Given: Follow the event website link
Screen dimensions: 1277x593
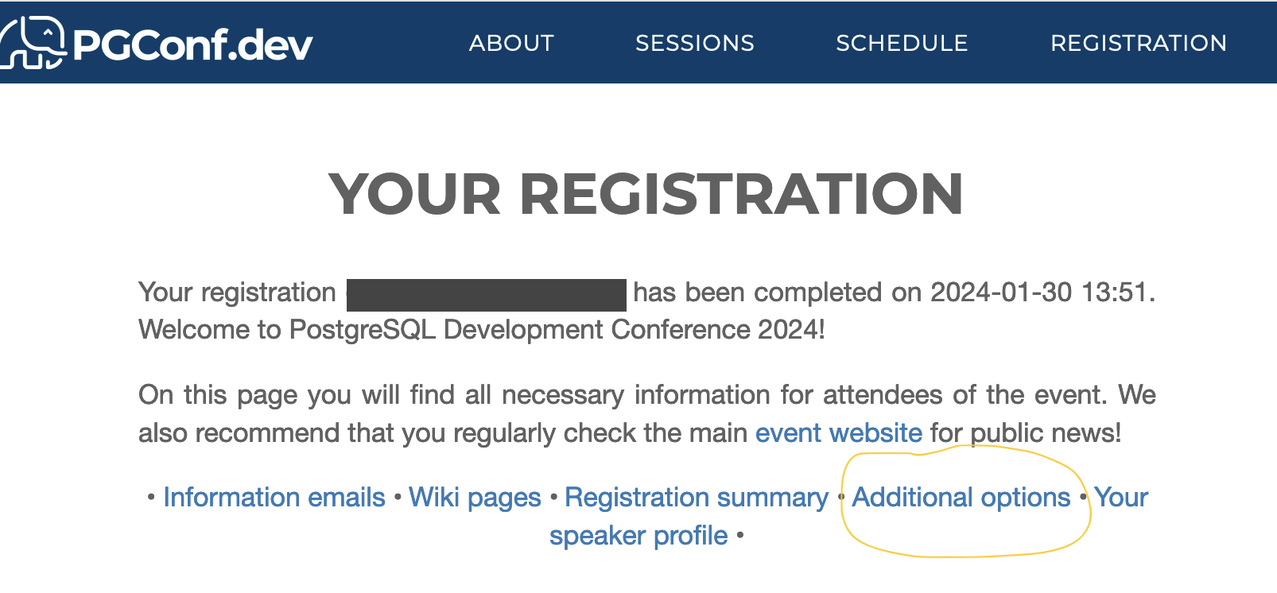Looking at the screenshot, I should [x=838, y=433].
